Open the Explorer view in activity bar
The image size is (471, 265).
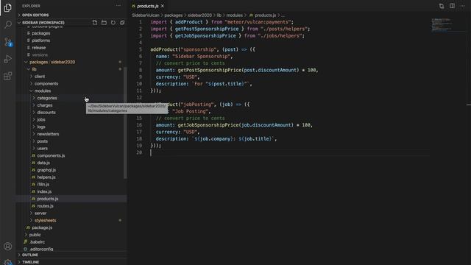coord(8,7)
